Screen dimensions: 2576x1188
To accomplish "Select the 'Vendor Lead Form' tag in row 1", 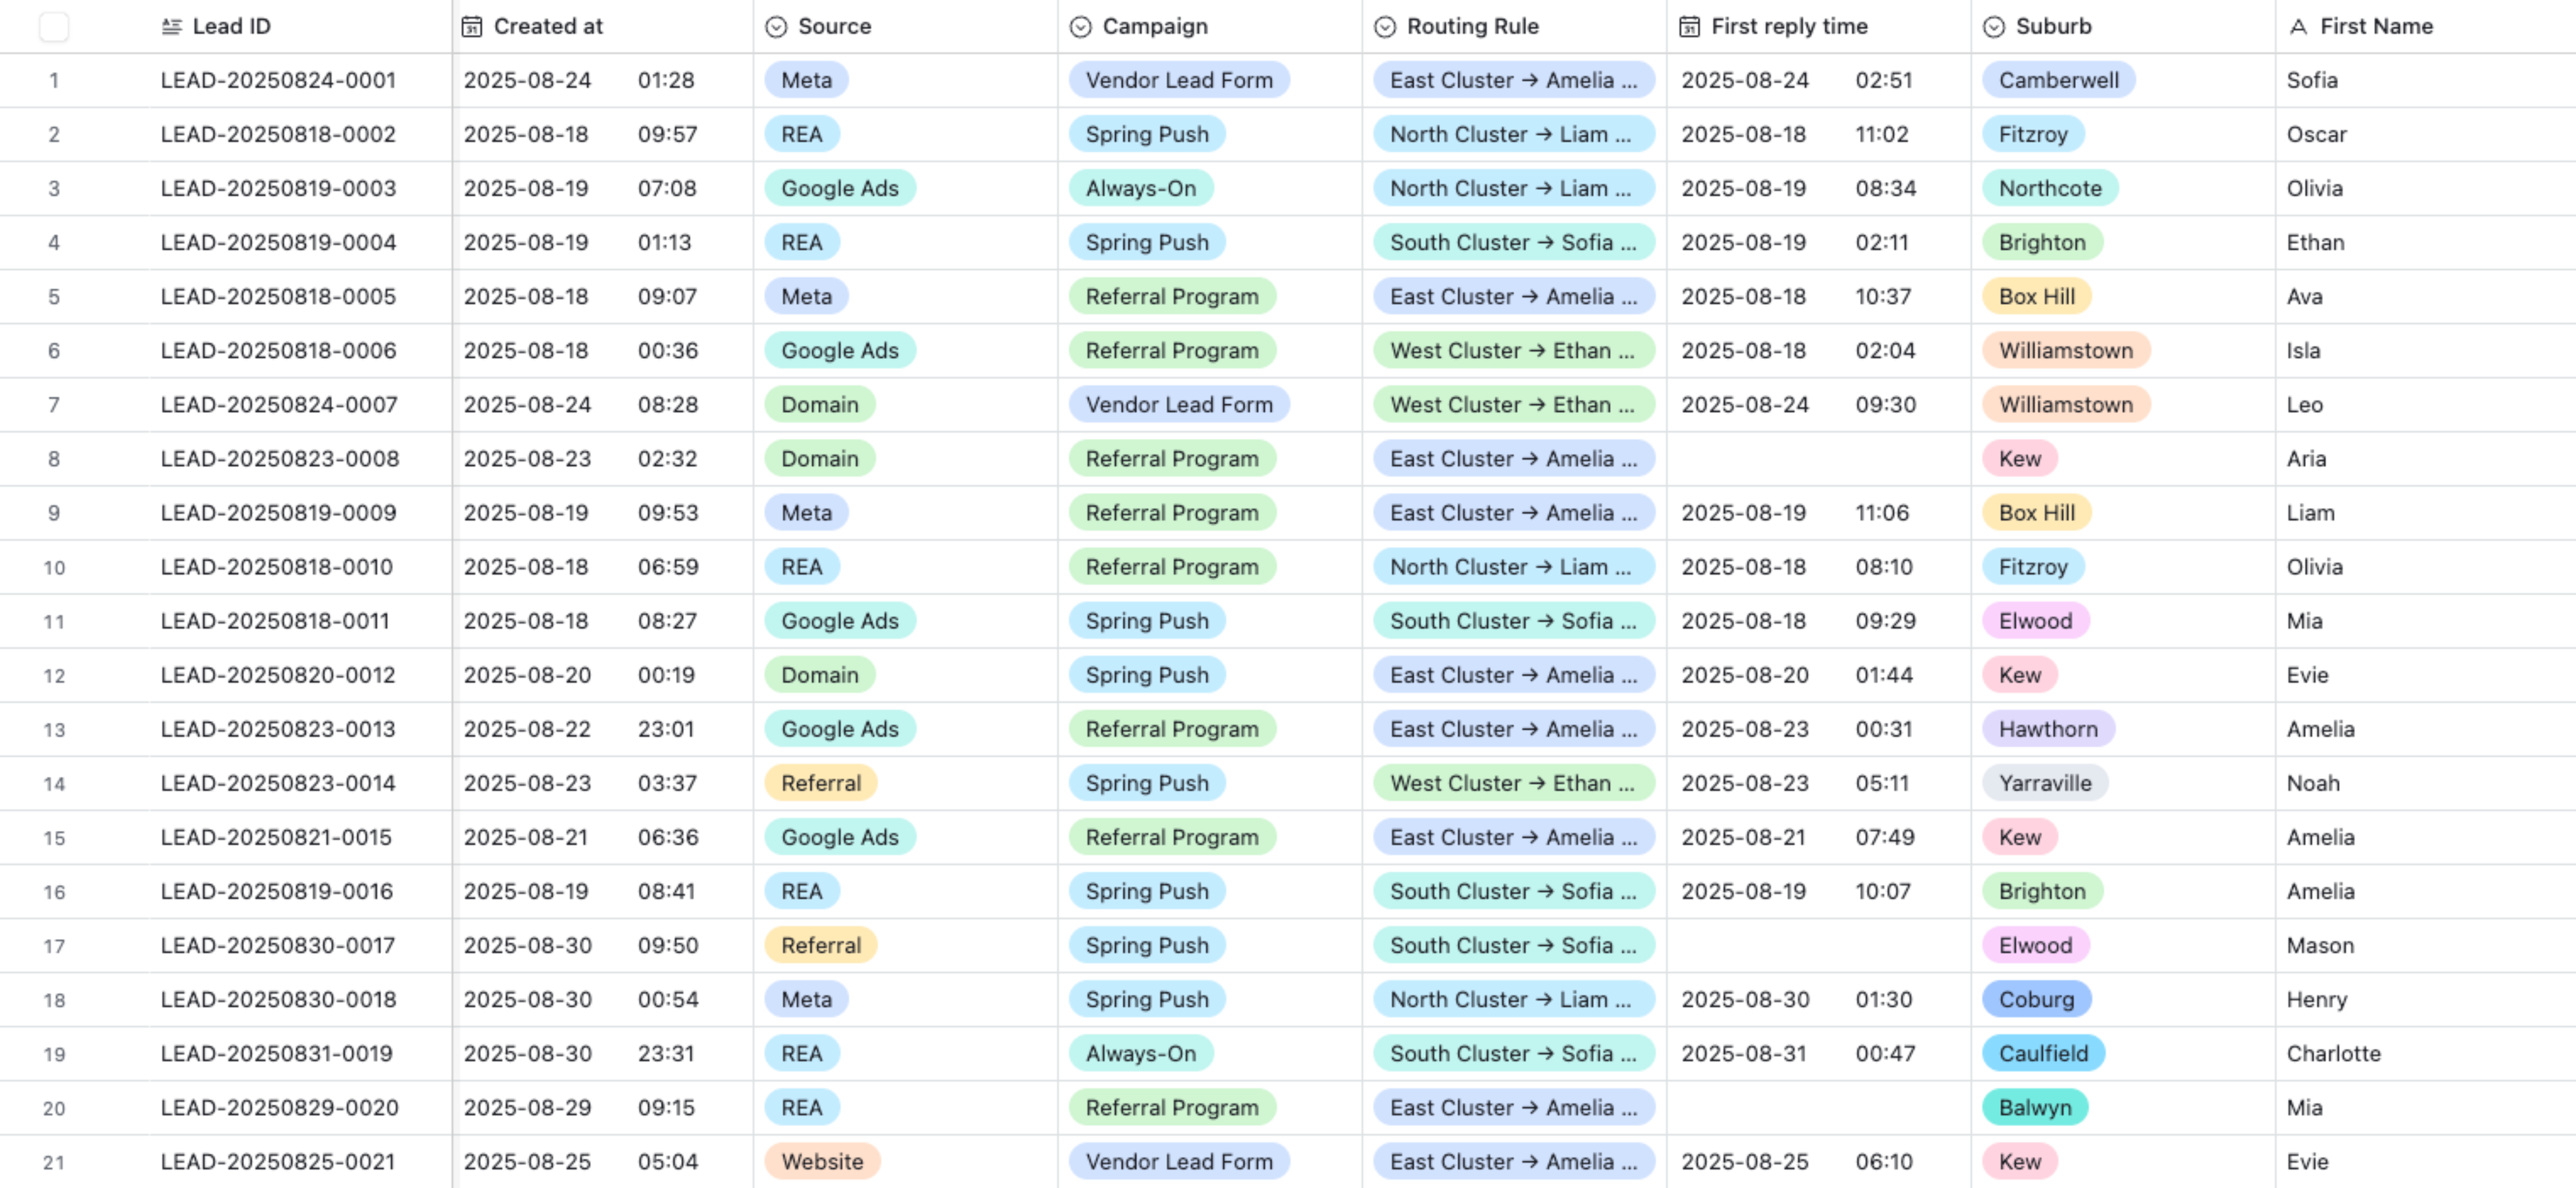I will [x=1179, y=80].
